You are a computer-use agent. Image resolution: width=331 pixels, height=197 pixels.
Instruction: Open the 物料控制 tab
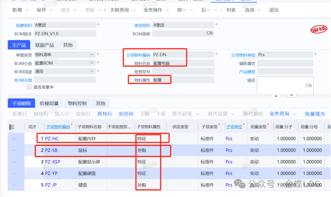(77, 103)
